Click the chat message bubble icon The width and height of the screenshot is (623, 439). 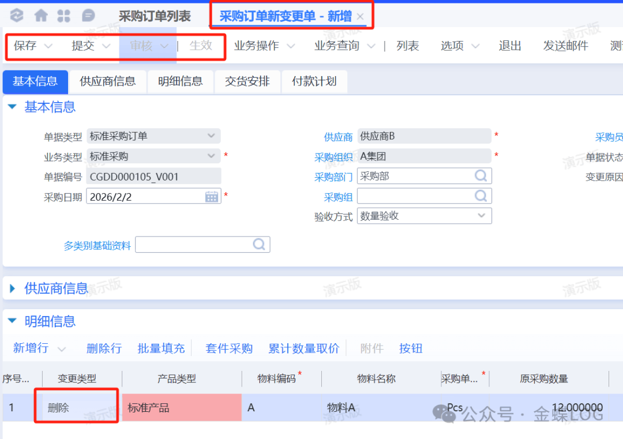[x=88, y=16]
